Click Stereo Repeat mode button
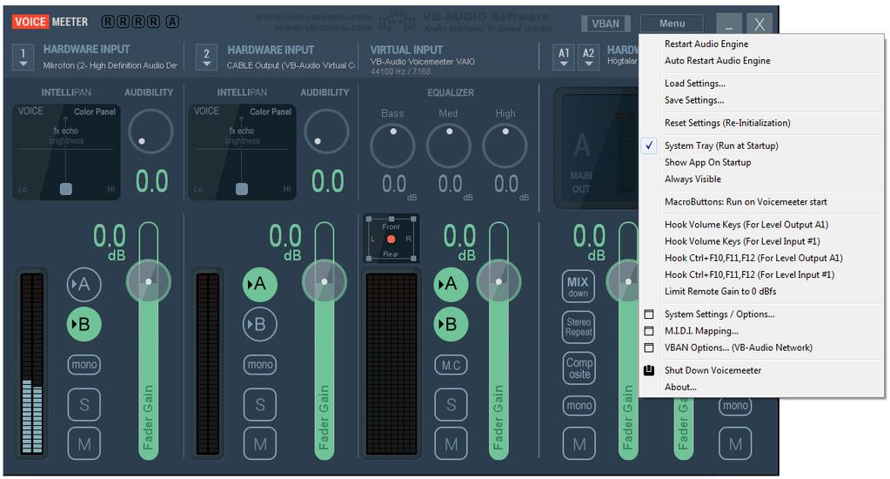 click(579, 327)
